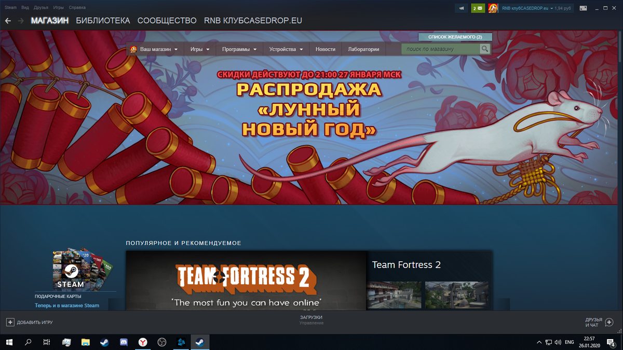Open the Windows notification center
This screenshot has width=623, height=350.
[x=611, y=342]
